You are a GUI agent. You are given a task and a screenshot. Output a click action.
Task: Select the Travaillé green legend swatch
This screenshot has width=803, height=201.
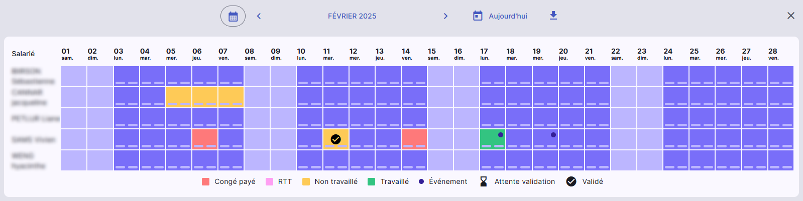click(372, 181)
